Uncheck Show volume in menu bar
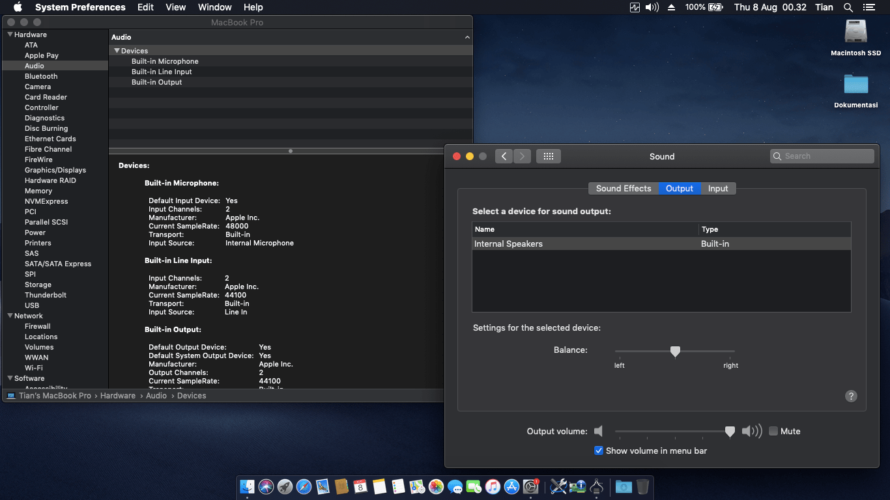Viewport: 890px width, 500px height. (599, 451)
